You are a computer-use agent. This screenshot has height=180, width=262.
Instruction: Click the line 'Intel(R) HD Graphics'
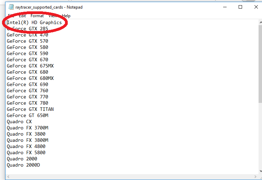coord(34,23)
